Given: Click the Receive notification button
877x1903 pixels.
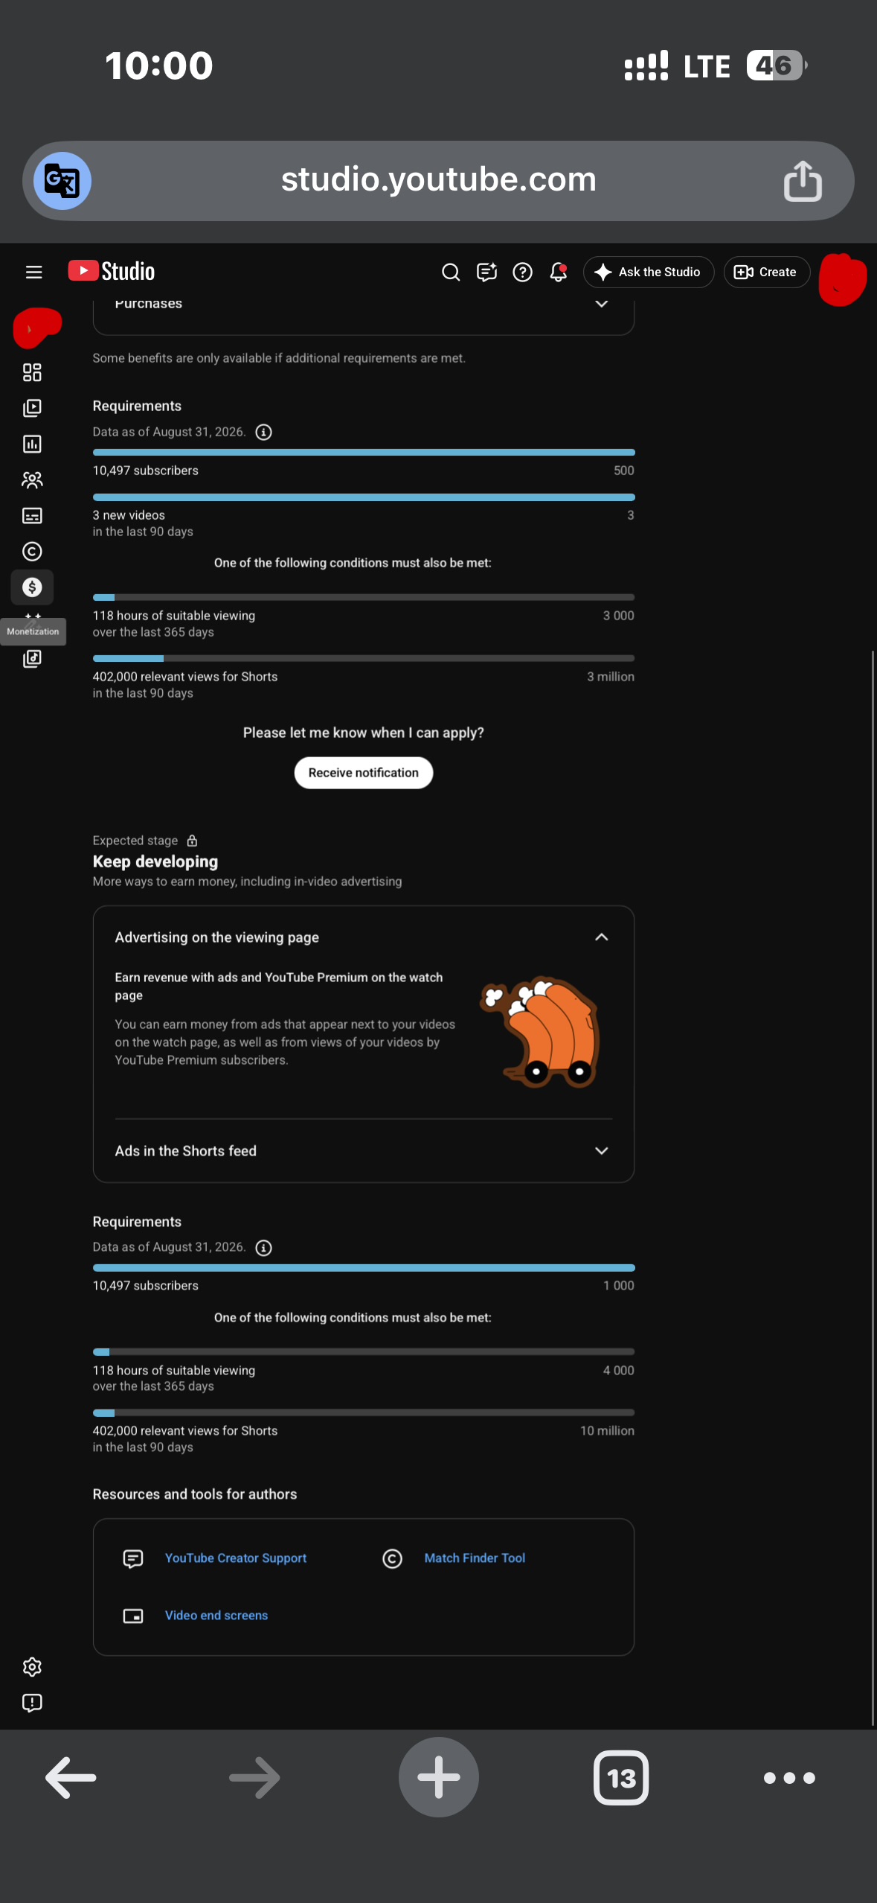Looking at the screenshot, I should pyautogui.click(x=364, y=773).
